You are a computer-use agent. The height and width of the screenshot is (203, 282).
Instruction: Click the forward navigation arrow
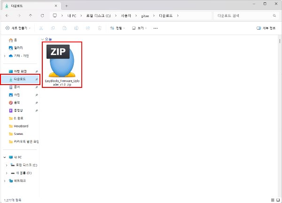(19, 16)
